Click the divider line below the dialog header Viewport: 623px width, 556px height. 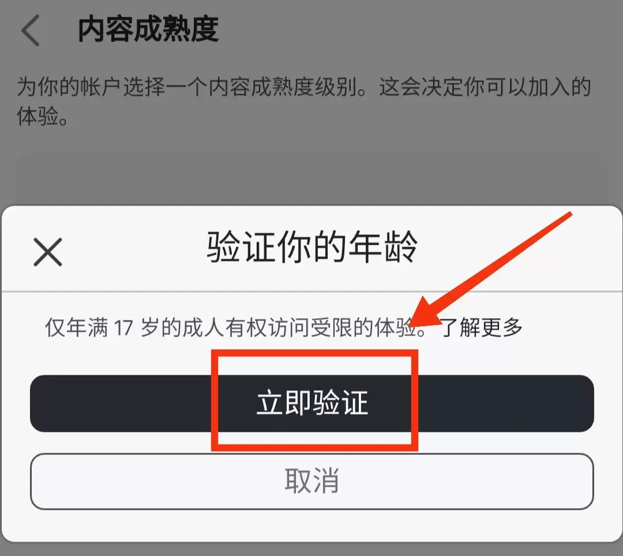click(312, 292)
